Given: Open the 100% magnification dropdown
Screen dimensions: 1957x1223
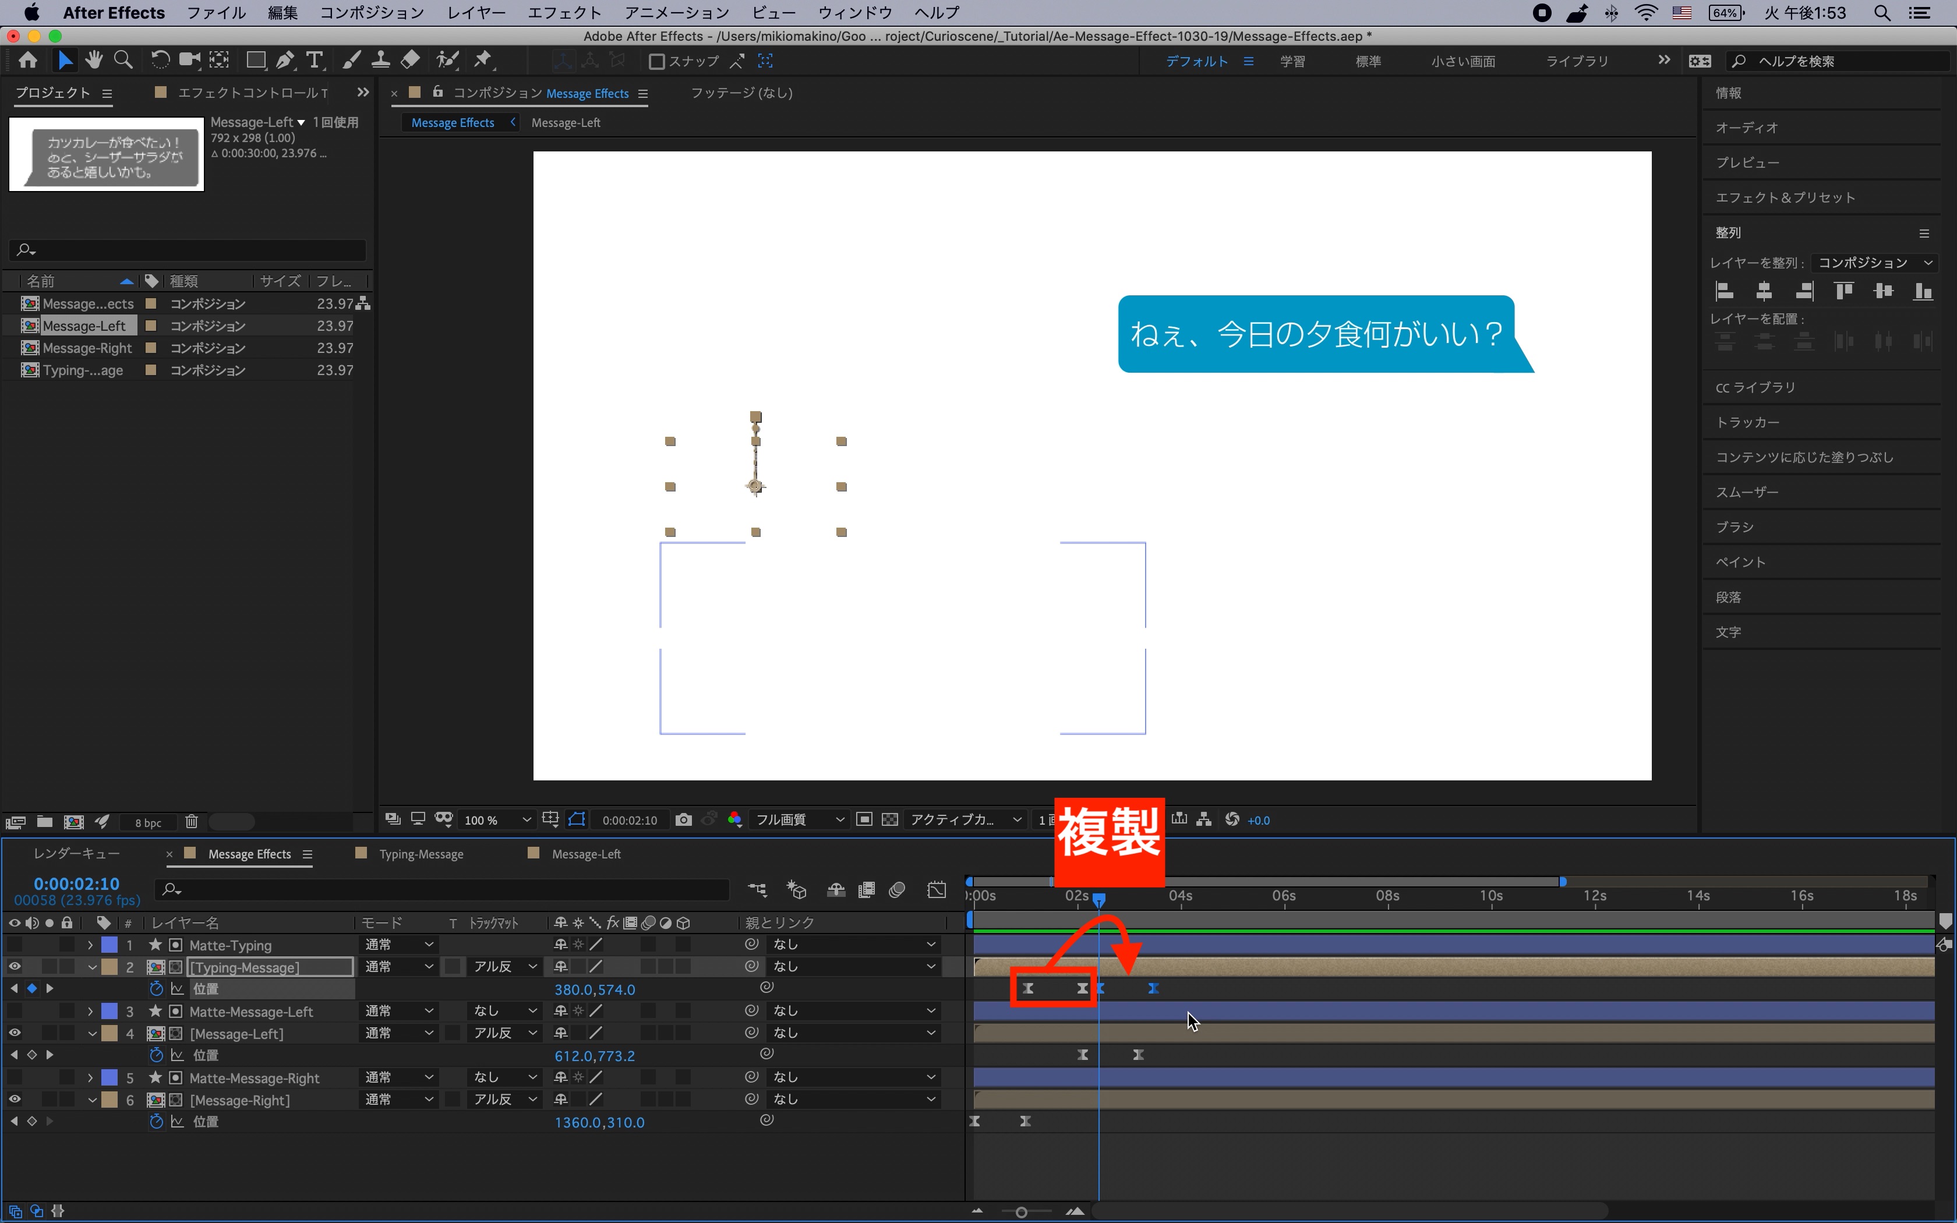Looking at the screenshot, I should [497, 820].
